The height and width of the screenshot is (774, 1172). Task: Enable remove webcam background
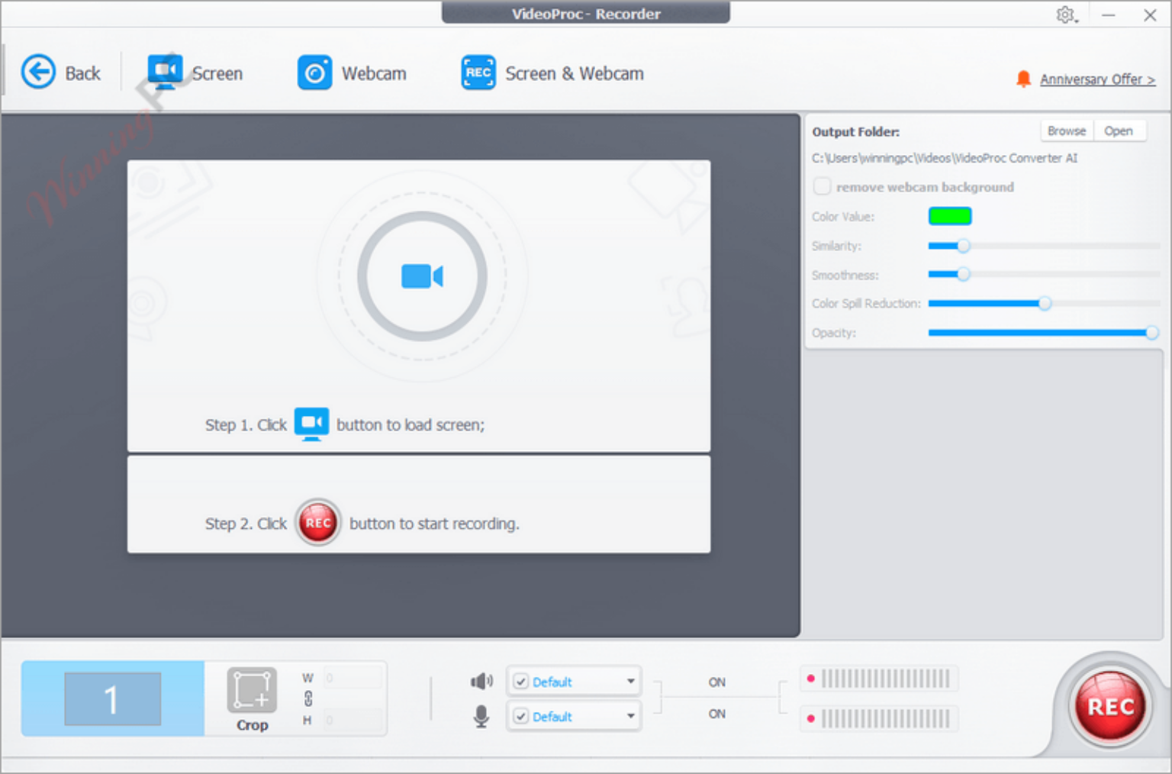click(x=822, y=185)
